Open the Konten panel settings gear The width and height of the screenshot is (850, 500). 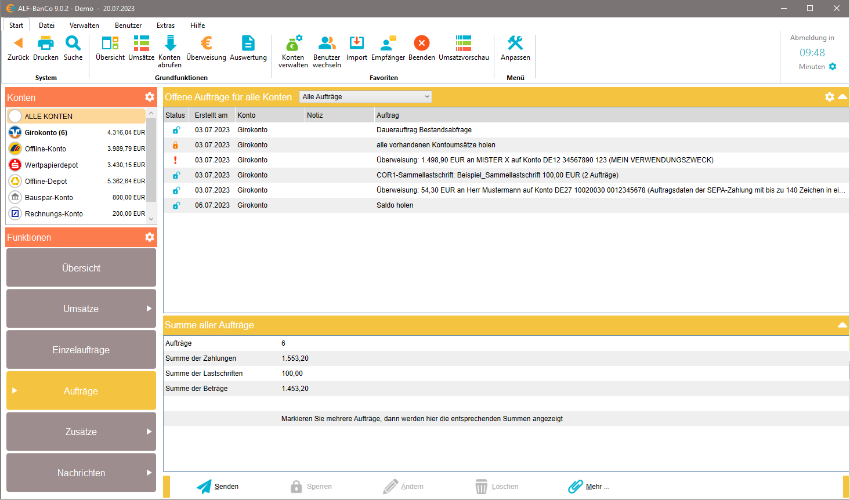pyautogui.click(x=150, y=97)
